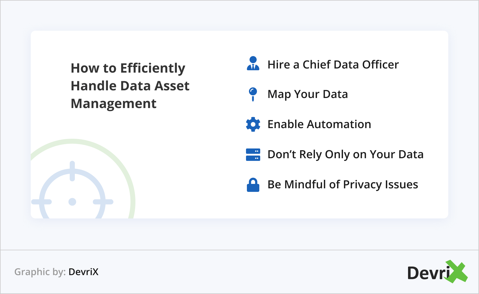Click the blue server stack icon

coord(253,154)
